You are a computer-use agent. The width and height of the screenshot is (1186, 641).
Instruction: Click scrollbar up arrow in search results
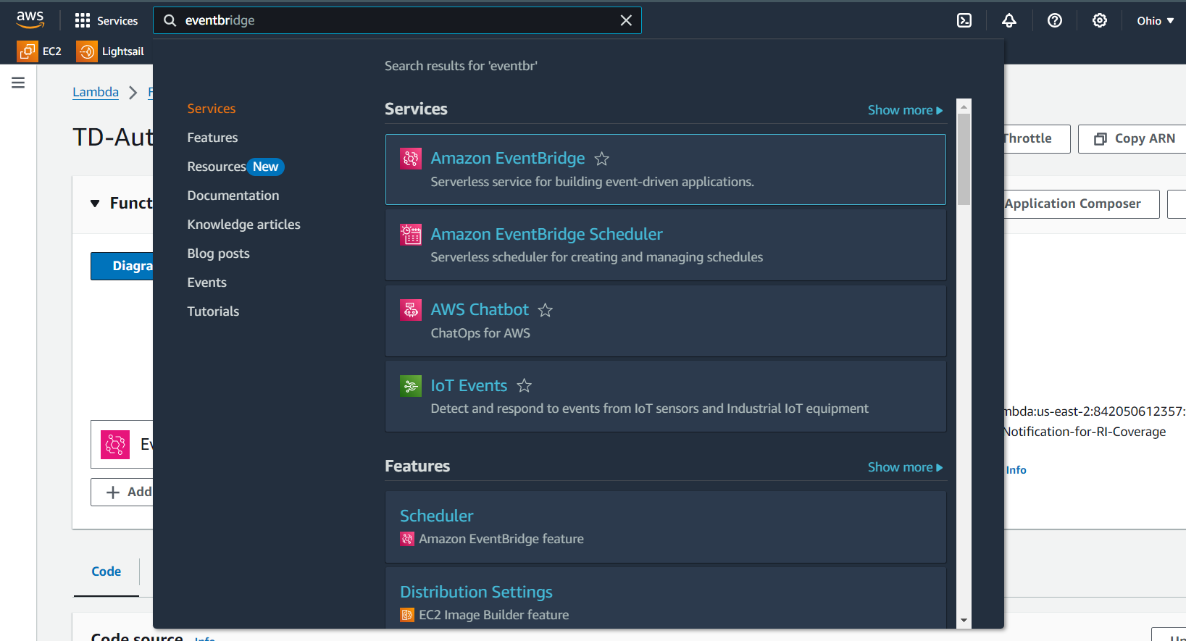(x=964, y=106)
